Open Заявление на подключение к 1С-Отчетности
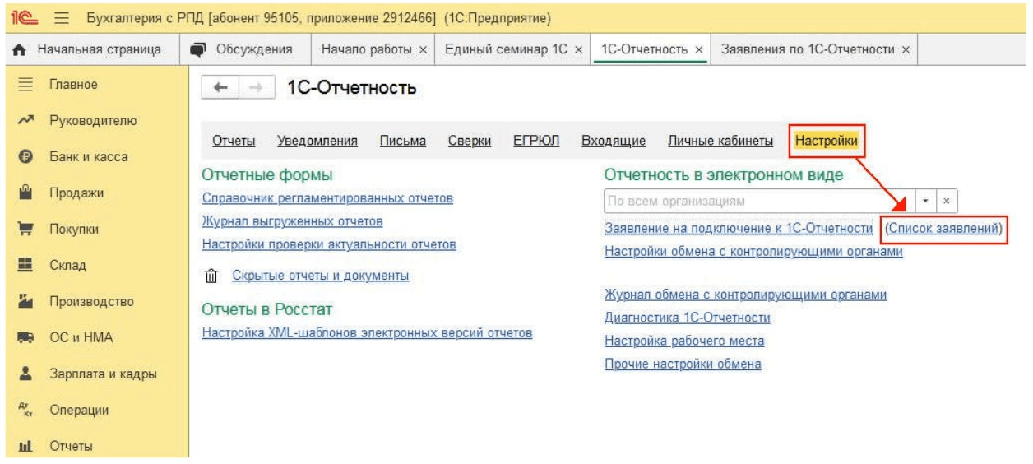 point(738,228)
